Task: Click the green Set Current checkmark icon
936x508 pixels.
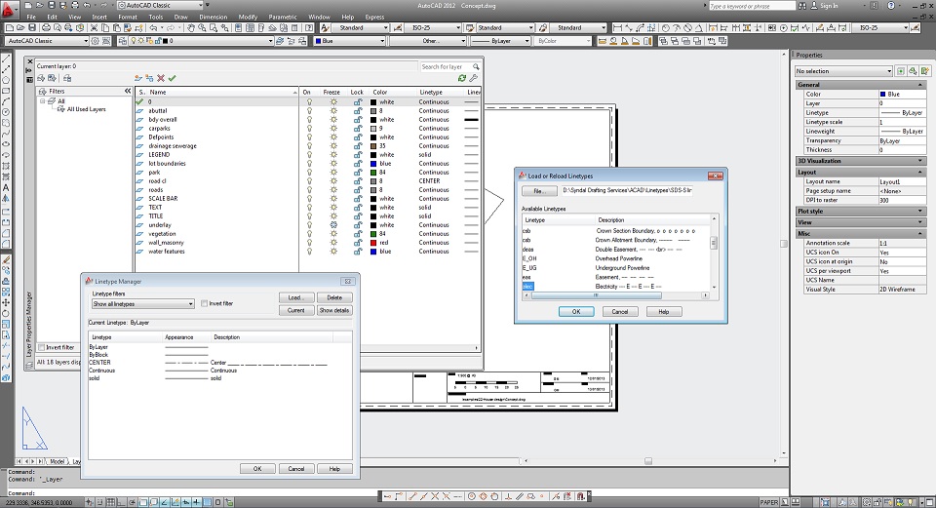Action: 173,78
